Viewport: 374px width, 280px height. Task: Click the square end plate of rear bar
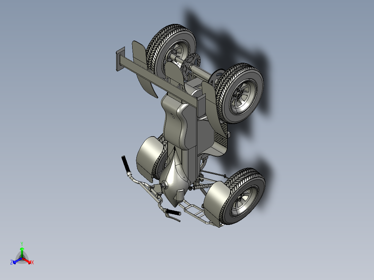click(120, 59)
